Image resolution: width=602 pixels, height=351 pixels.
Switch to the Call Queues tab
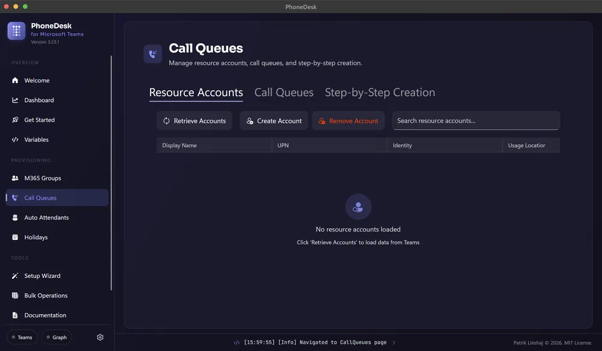coord(284,93)
